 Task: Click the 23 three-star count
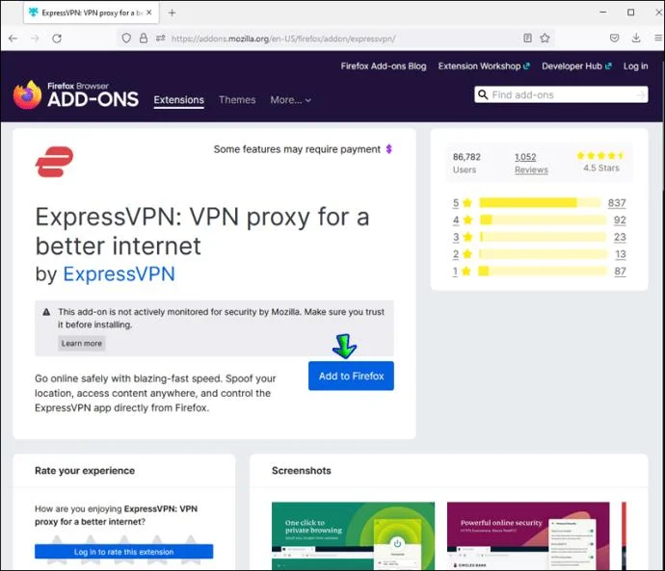coord(620,237)
